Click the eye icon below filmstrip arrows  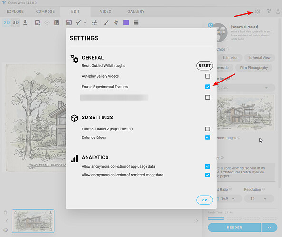click(x=6, y=230)
